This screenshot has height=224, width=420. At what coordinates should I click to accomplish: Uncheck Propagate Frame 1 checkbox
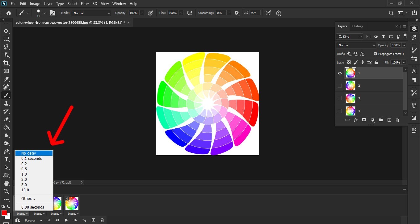[x=375, y=54]
